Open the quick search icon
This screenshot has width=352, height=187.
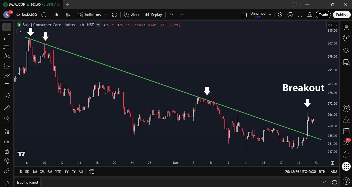[280, 15]
